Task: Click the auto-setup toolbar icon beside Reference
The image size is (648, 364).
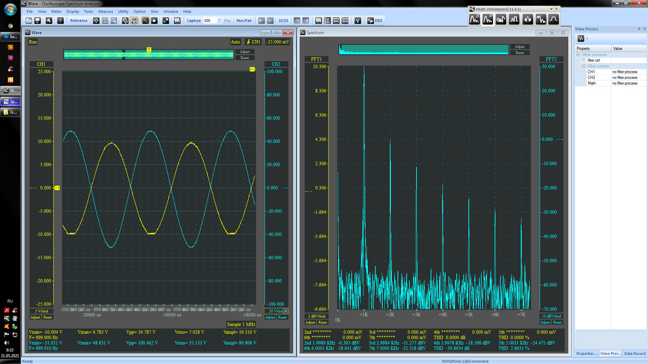Action: (96, 20)
